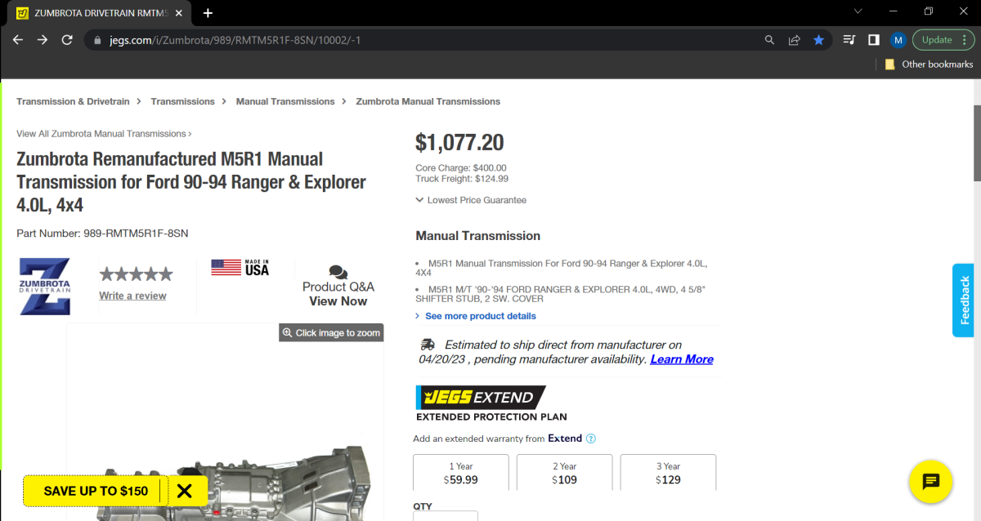Go back to the previous page
Image resolution: width=981 pixels, height=521 pixels.
(18, 39)
